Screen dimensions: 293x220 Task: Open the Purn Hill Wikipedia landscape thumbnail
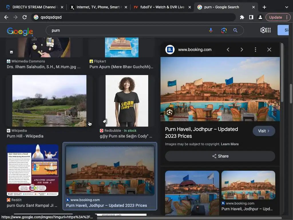pyautogui.click(x=49, y=101)
